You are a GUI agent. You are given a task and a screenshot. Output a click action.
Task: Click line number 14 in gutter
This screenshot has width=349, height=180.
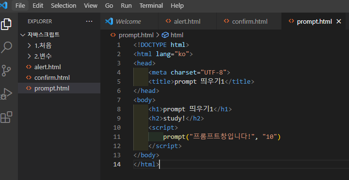pos(117,164)
